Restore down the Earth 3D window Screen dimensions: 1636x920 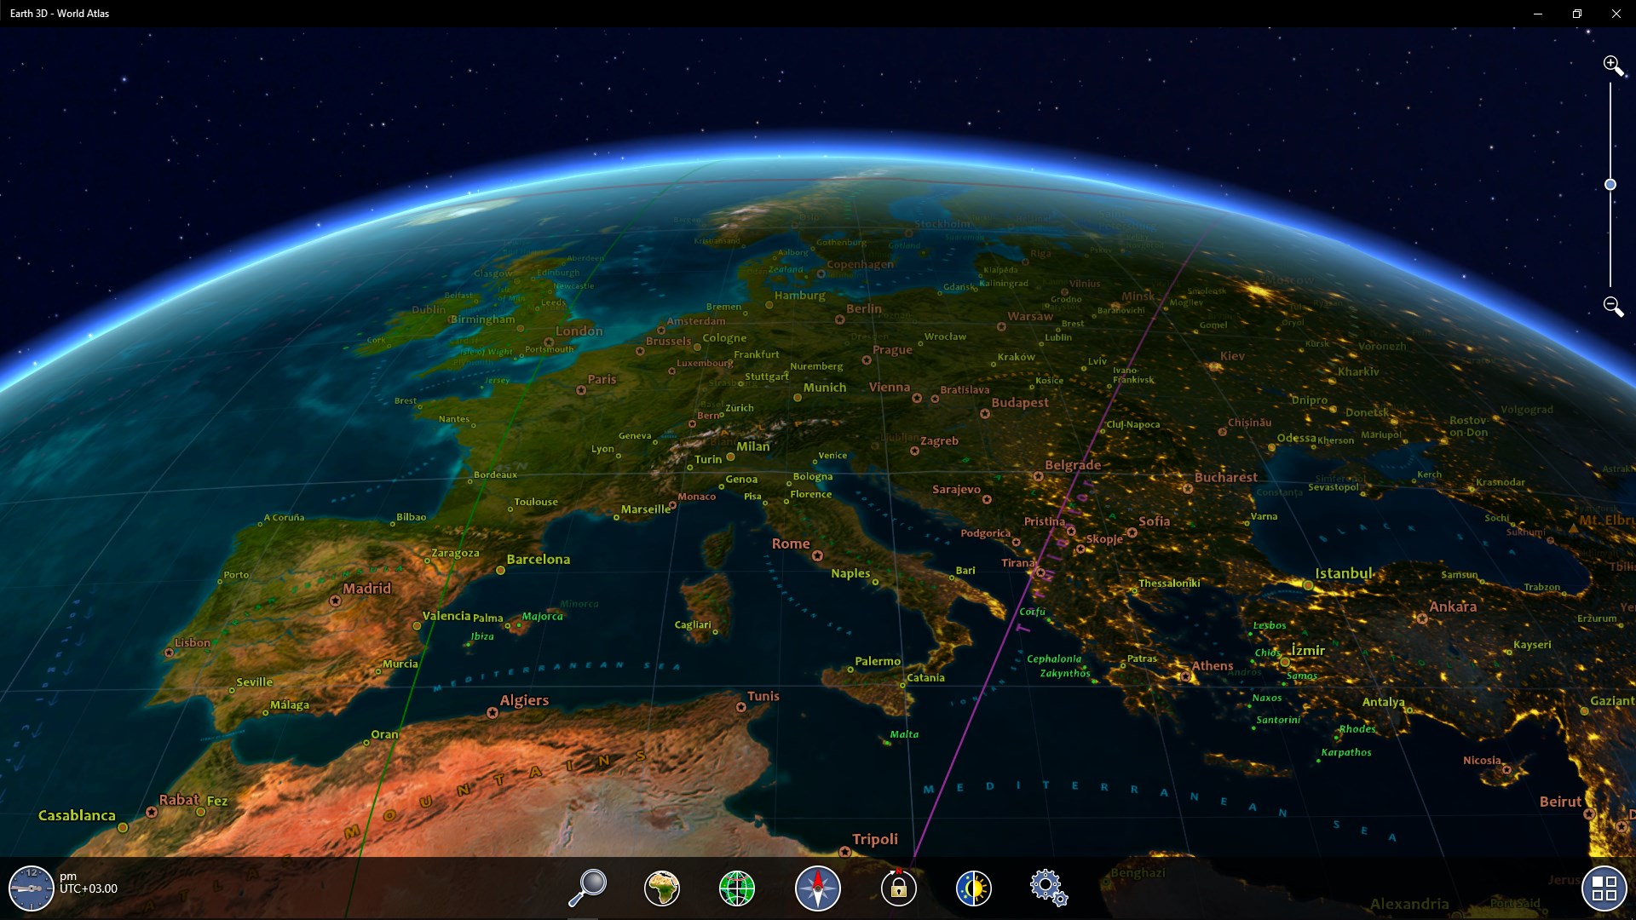click(x=1576, y=14)
